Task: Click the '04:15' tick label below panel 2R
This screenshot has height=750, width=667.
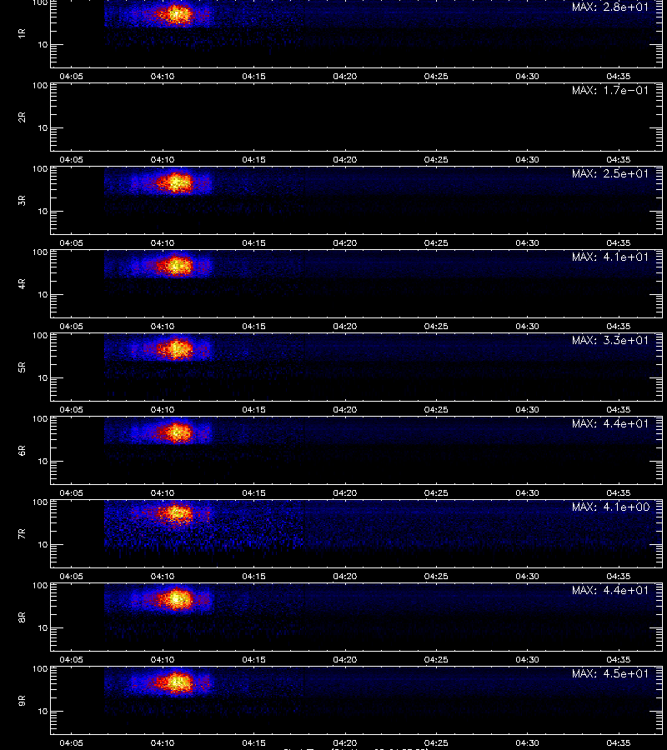Action: coord(253,160)
